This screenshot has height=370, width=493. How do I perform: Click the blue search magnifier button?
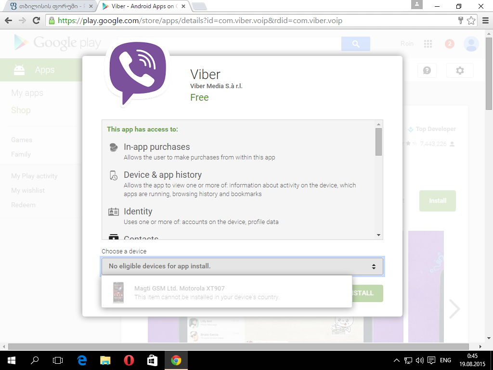pyautogui.click(x=356, y=44)
